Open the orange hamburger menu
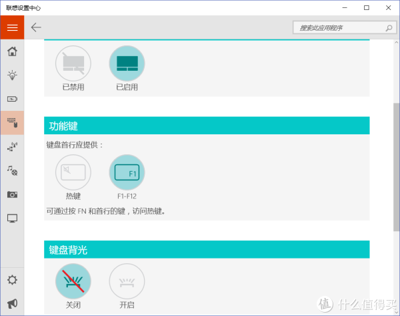Viewport: 400px width, 316px height. tap(12, 27)
